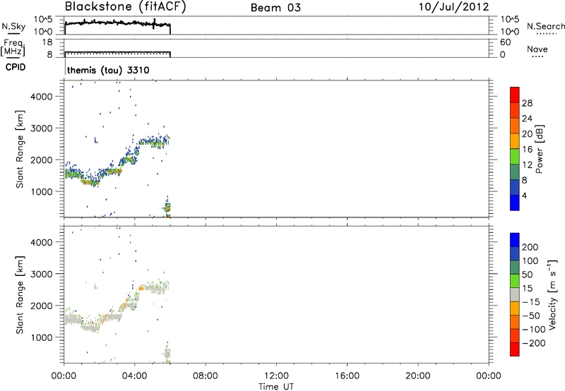The height and width of the screenshot is (391, 565).
Task: Click the '04:00' time tick label
Action: [x=134, y=376]
